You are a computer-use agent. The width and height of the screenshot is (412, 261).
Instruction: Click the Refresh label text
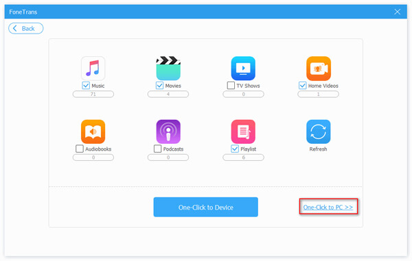coord(318,149)
